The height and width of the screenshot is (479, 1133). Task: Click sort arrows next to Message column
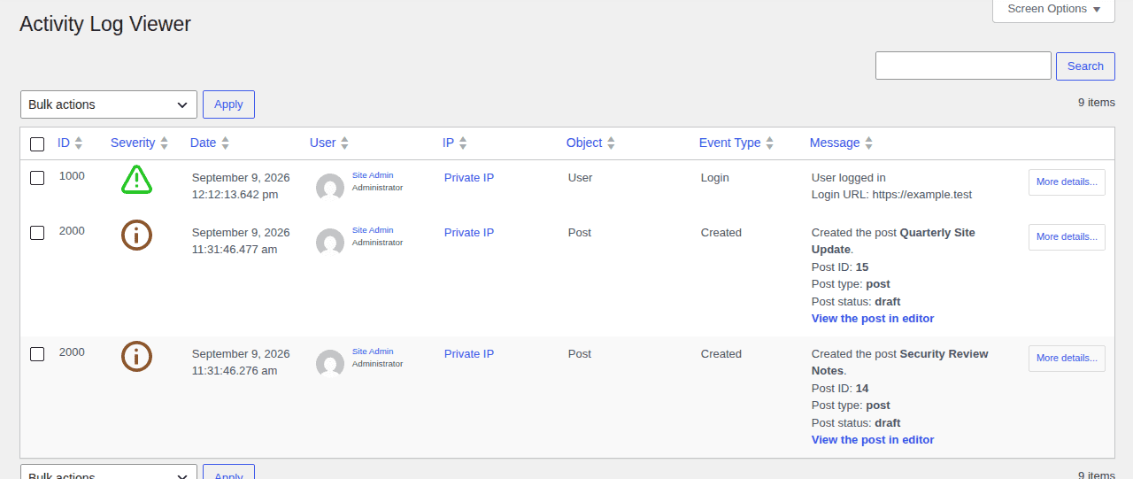click(x=868, y=143)
